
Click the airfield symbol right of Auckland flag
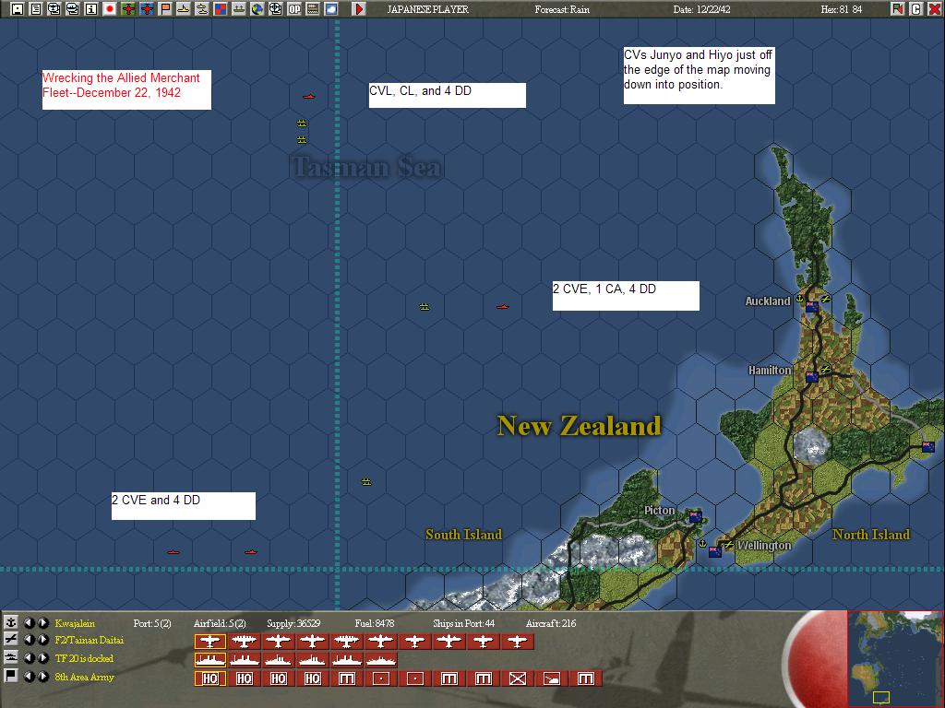point(826,299)
